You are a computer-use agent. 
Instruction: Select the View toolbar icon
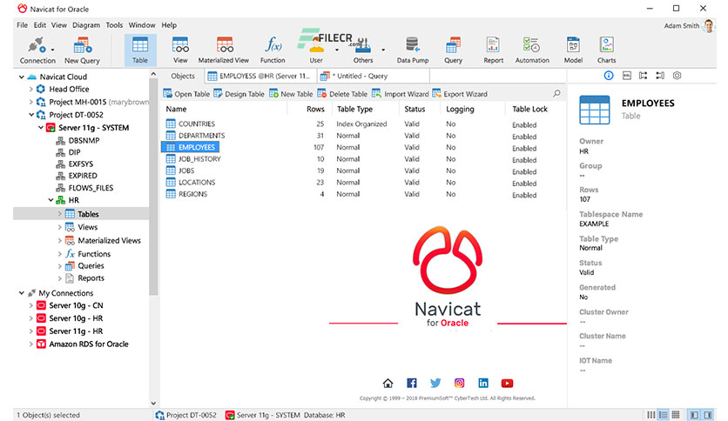[180, 50]
